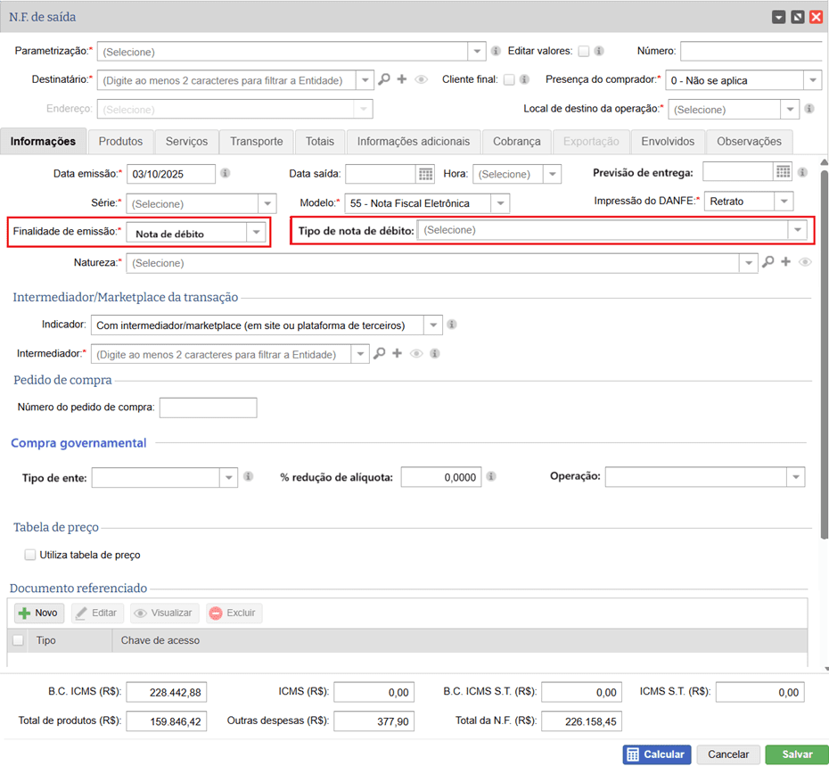The width and height of the screenshot is (829, 766).
Task: Expand the Presença do comprador dropdown
Action: pos(811,81)
